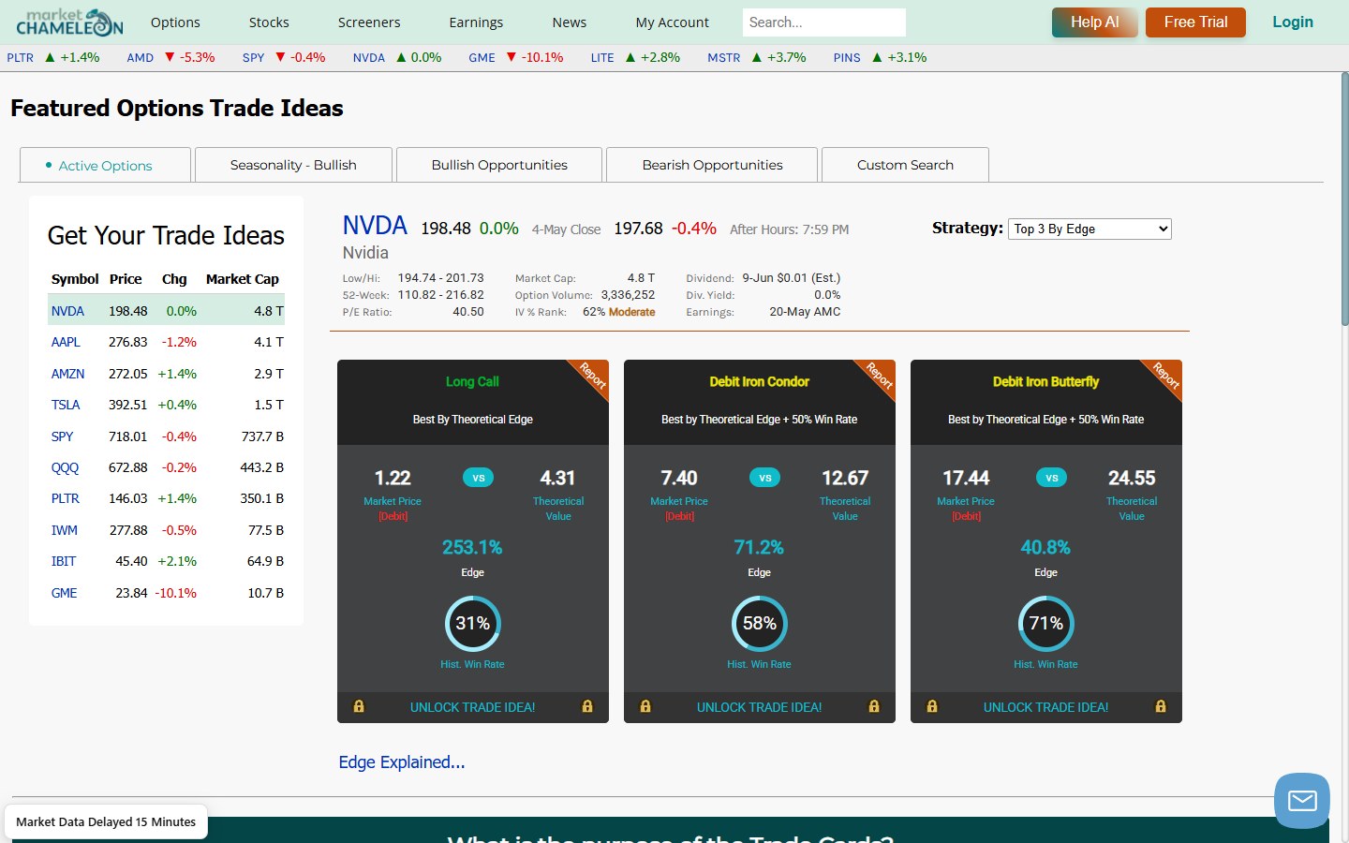
Task: Select PLTR in symbol table
Action: pos(66,498)
